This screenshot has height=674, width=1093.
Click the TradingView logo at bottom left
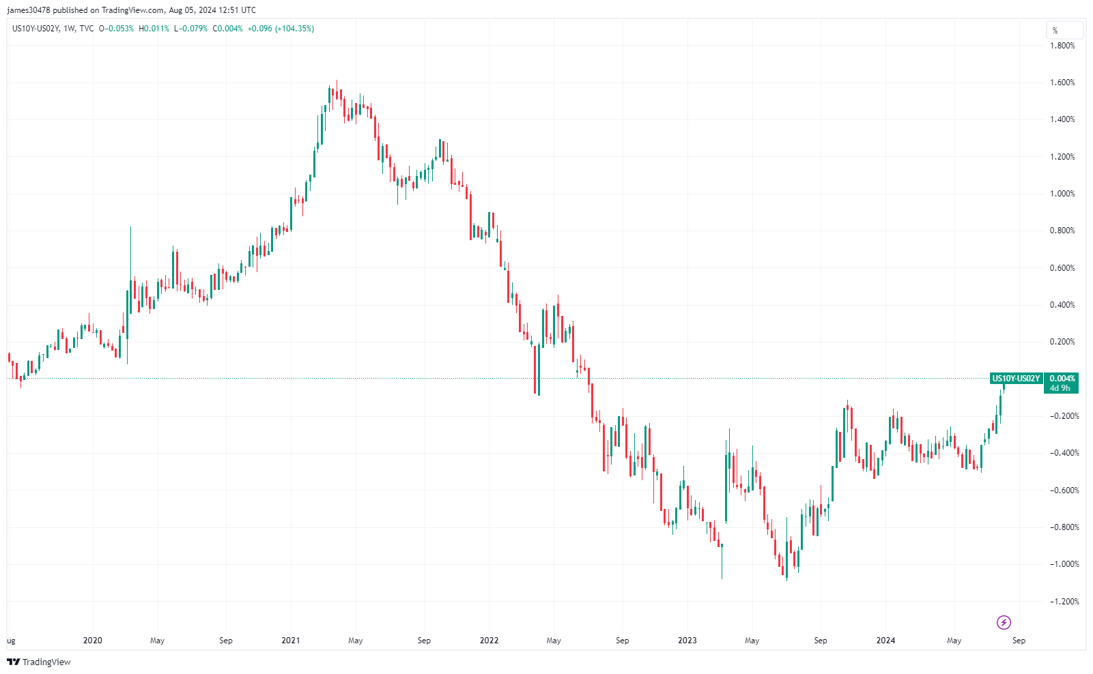click(39, 662)
